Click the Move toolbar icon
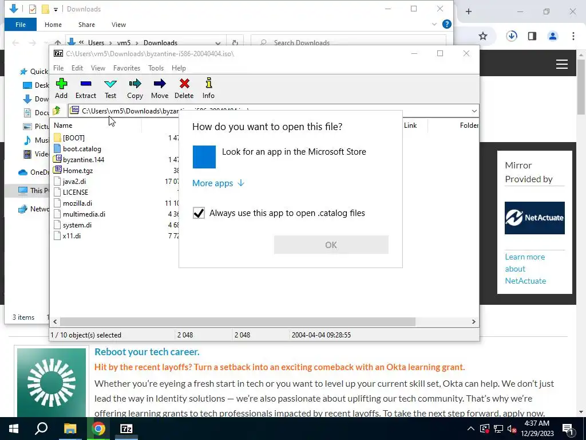This screenshot has width=586, height=440. (x=160, y=88)
